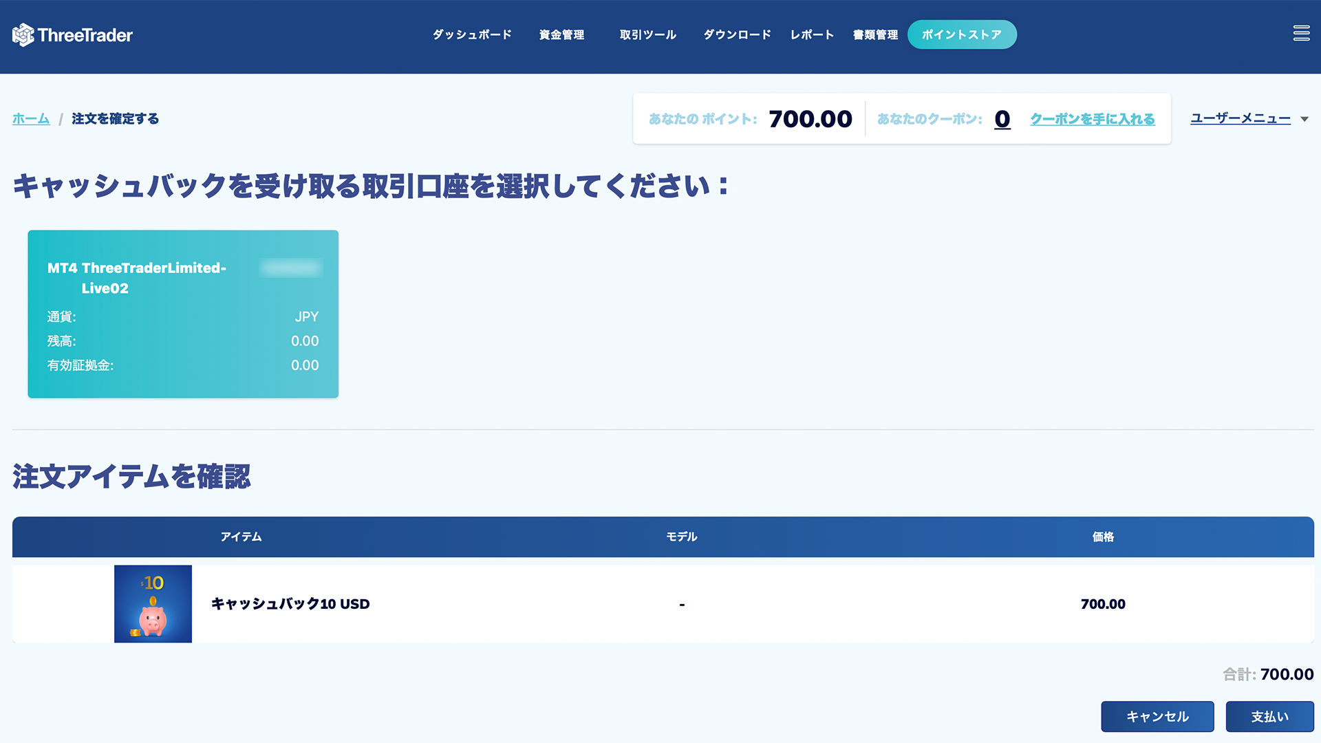Open the 書類管理 menu item
The width and height of the screenshot is (1321, 743).
[x=875, y=35]
